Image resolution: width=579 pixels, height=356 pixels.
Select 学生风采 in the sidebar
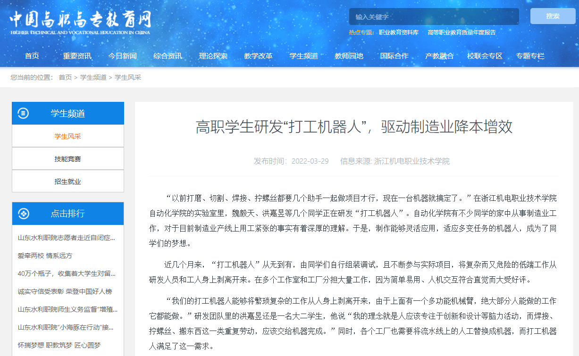[x=67, y=136]
